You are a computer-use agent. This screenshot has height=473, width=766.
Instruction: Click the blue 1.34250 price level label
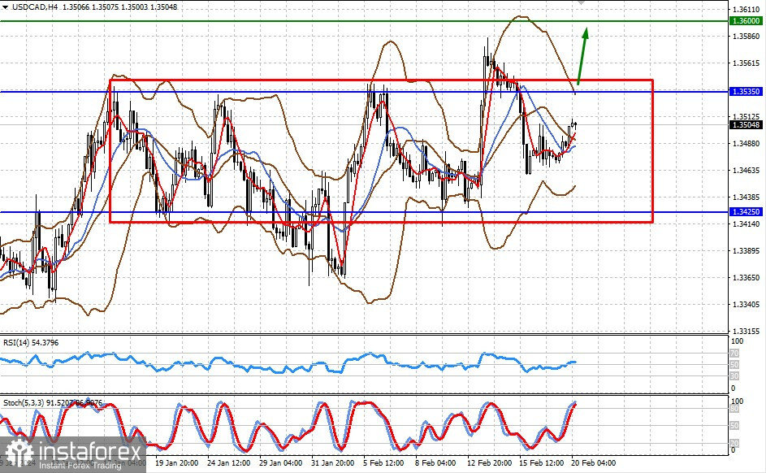(746, 211)
